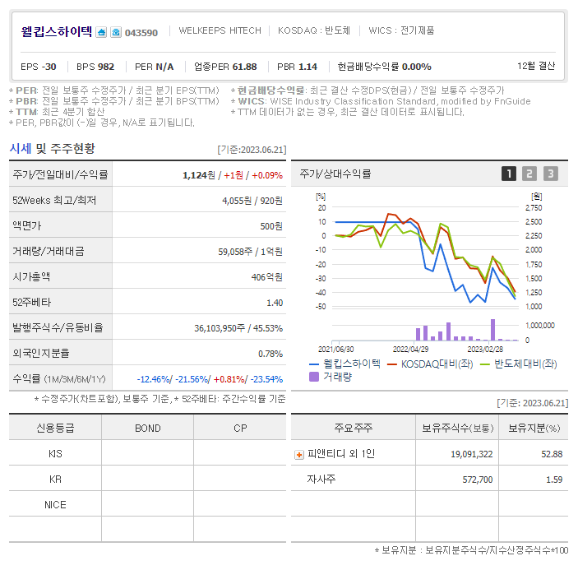
Task: Select the 자사주 shareholder row label
Action: [x=321, y=480]
